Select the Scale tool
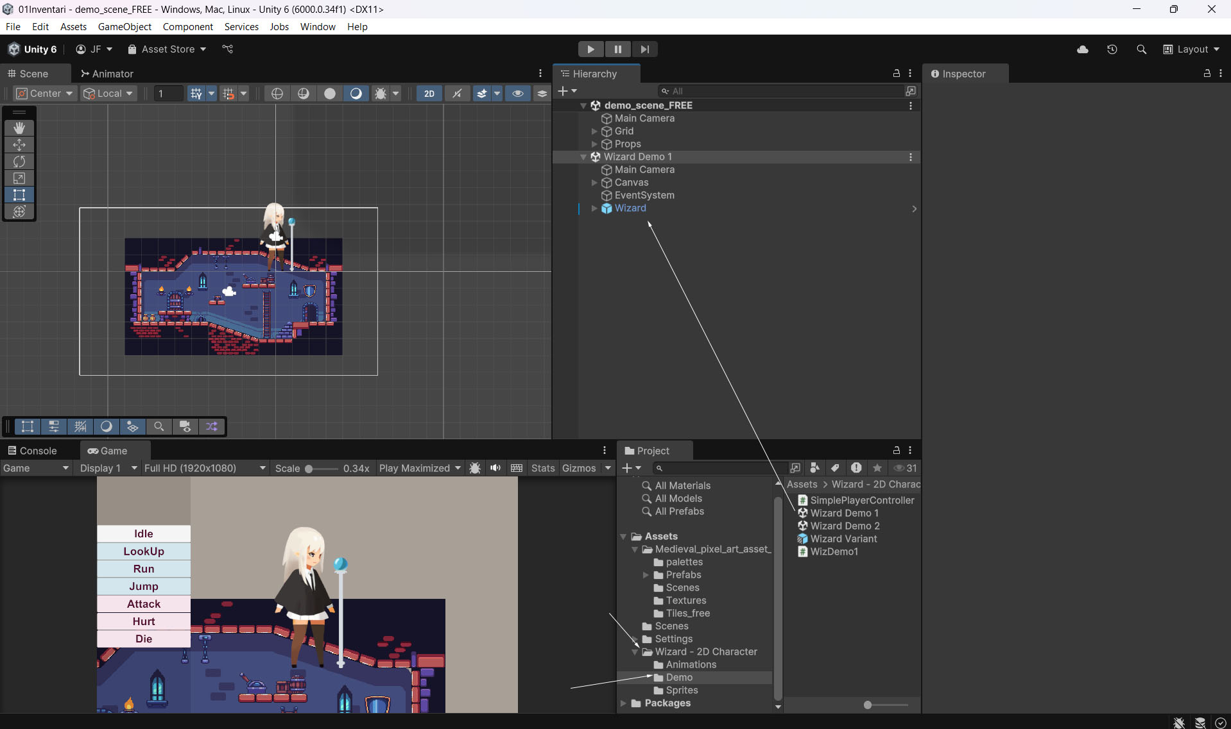Image resolution: width=1231 pixels, height=729 pixels. tap(19, 178)
